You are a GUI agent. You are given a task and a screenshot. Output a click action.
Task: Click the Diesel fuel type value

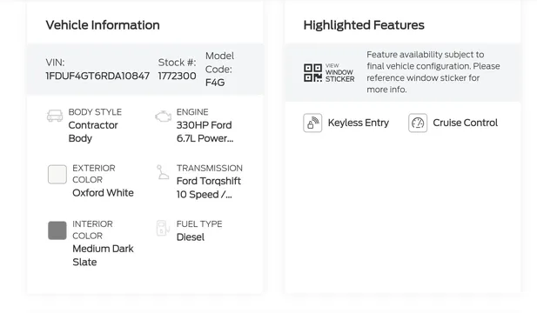[191, 237]
